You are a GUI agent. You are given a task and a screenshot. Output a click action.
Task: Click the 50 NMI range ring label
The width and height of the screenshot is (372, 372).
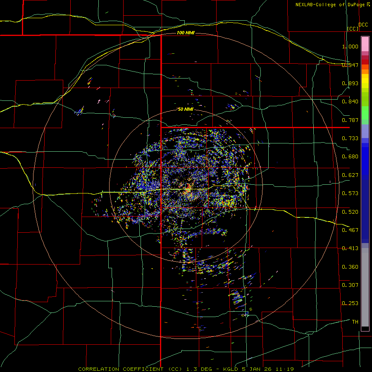tap(186, 109)
